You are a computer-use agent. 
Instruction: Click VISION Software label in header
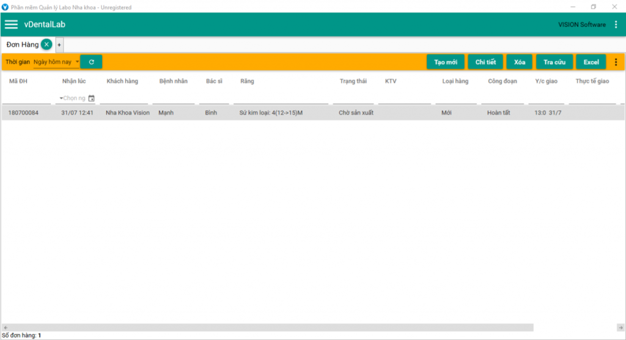click(582, 24)
